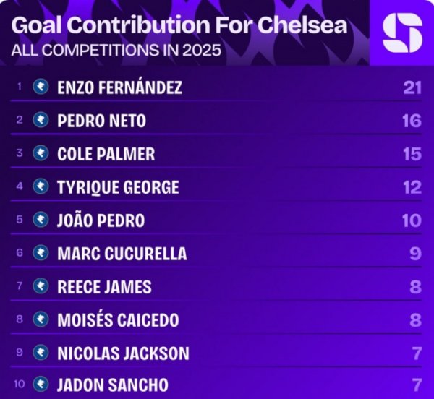
Task: Click the Goal Contribution For Chelsea title
Action: (180, 26)
